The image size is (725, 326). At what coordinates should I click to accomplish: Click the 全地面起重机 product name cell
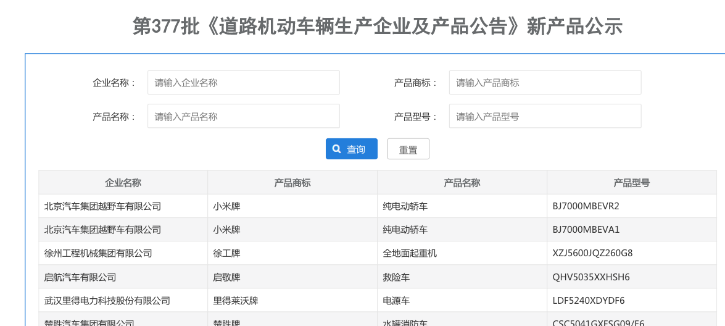(x=410, y=253)
